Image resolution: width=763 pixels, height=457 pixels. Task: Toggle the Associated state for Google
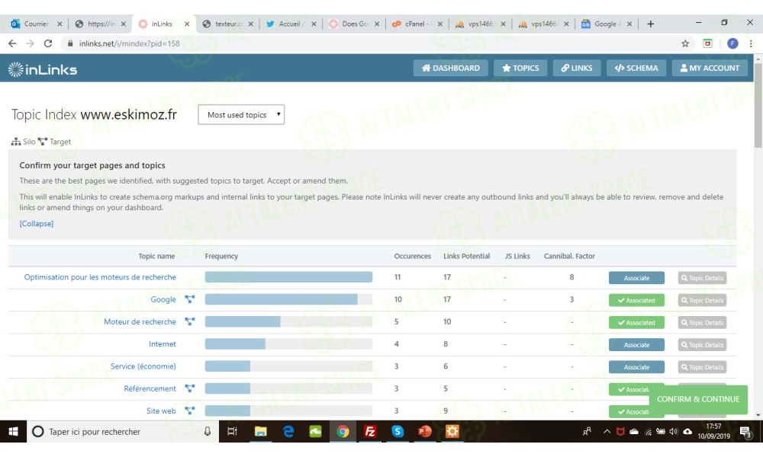pyautogui.click(x=636, y=300)
